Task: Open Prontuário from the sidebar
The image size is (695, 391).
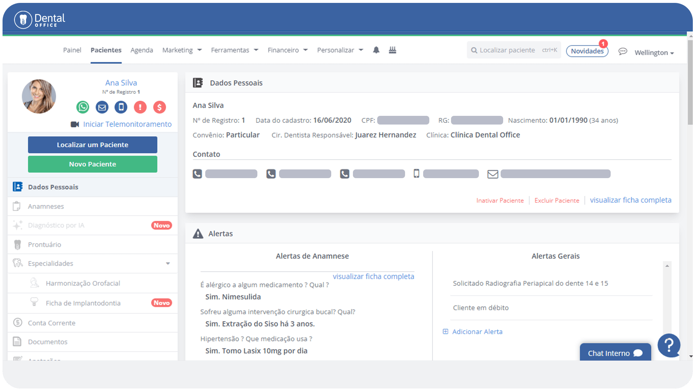Action: point(93,245)
